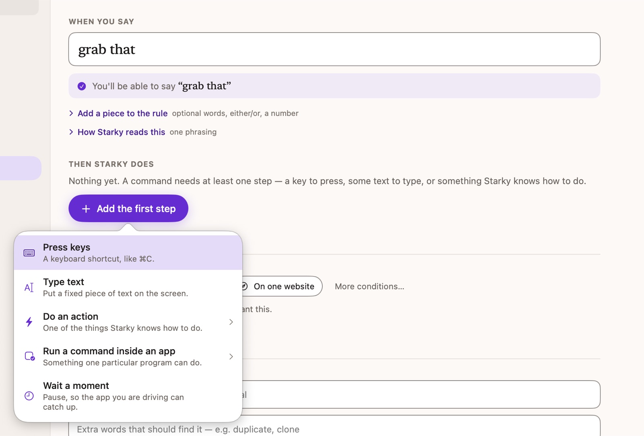Click the 'one phrasing' hint text
Image resolution: width=644 pixels, height=436 pixels.
pos(193,132)
